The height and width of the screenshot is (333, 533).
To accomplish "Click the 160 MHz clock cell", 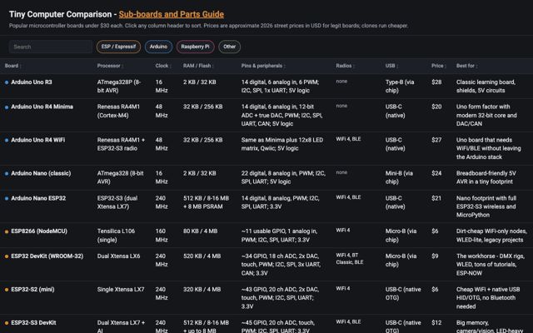I will pos(162,236).
